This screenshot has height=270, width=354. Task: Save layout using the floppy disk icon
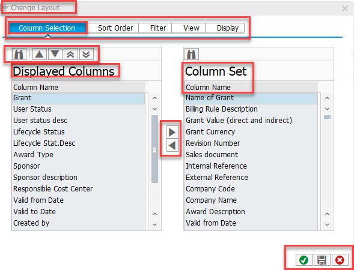pos(322,260)
